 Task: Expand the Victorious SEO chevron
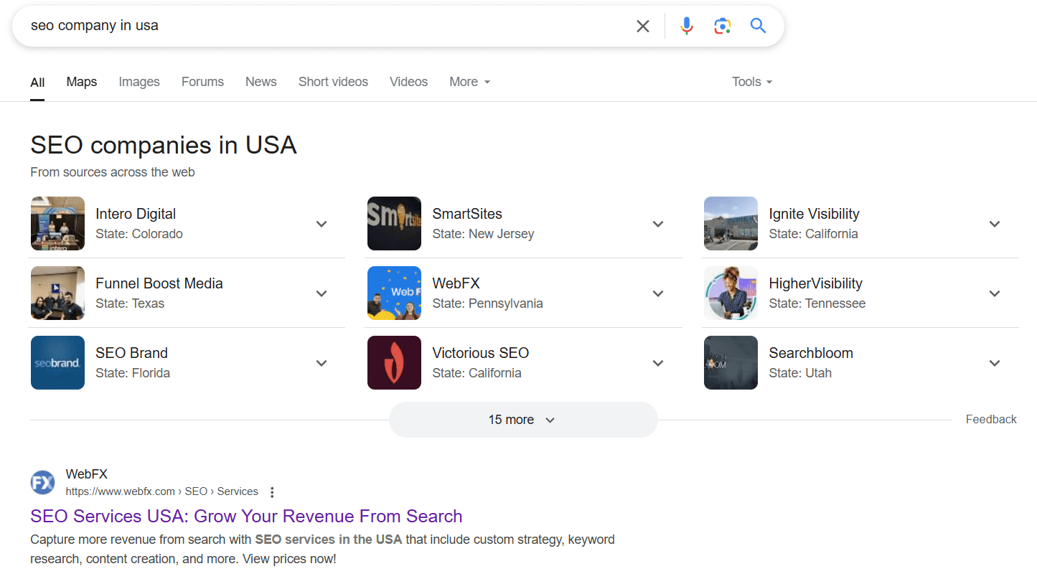[658, 363]
